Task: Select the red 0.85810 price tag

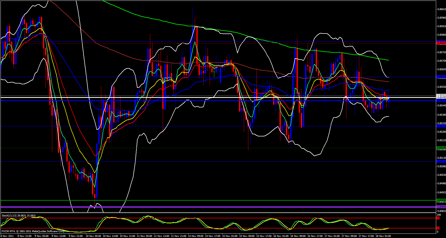Action: [x=441, y=43]
